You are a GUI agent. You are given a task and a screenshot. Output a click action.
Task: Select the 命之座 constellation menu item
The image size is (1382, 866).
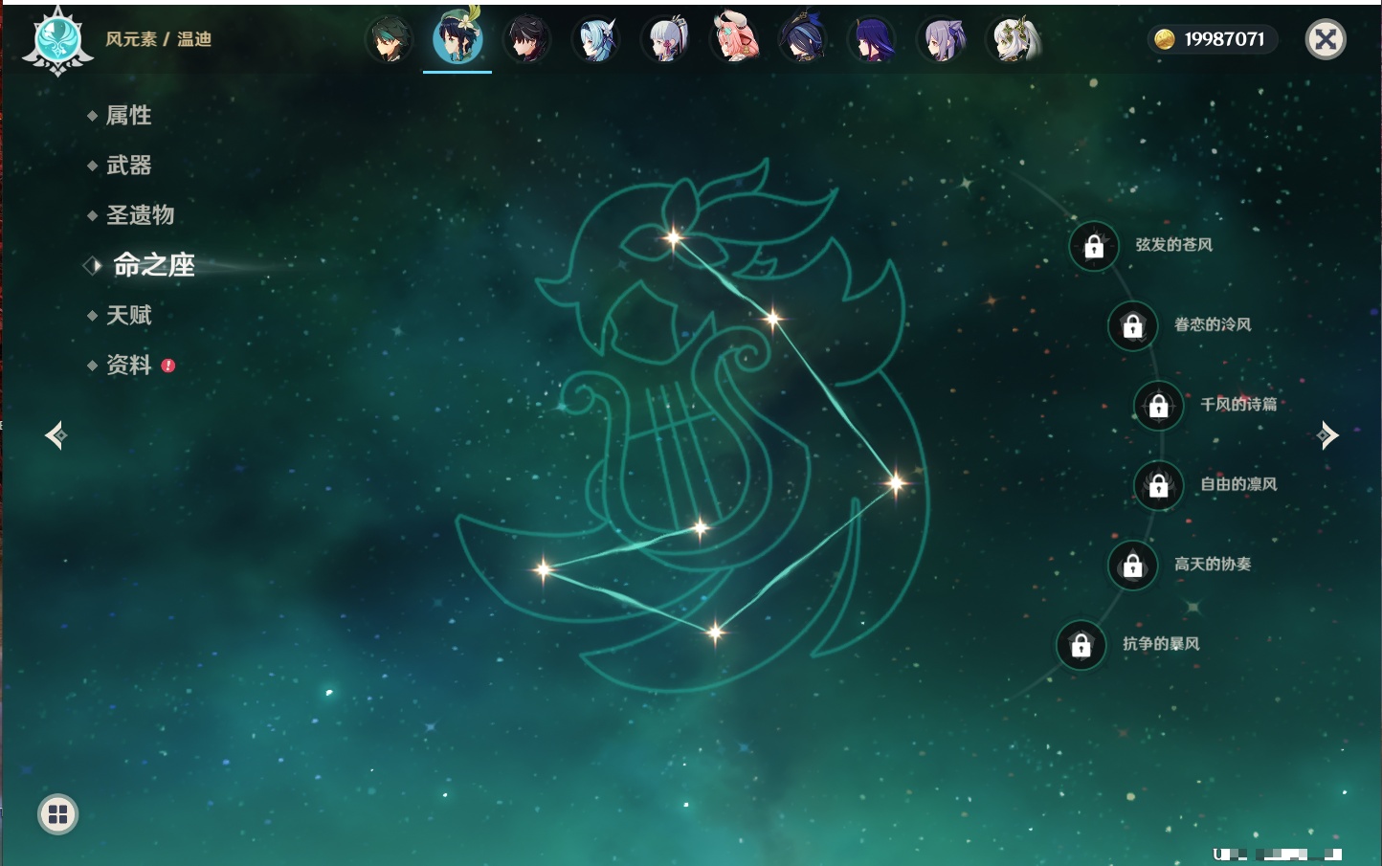point(153,265)
